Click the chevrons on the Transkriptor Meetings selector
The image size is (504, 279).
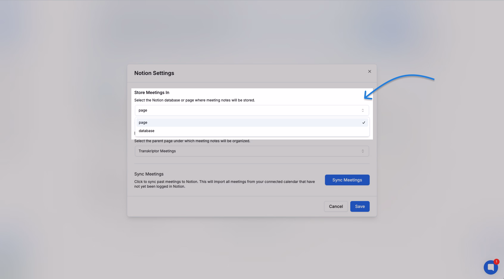(x=363, y=151)
